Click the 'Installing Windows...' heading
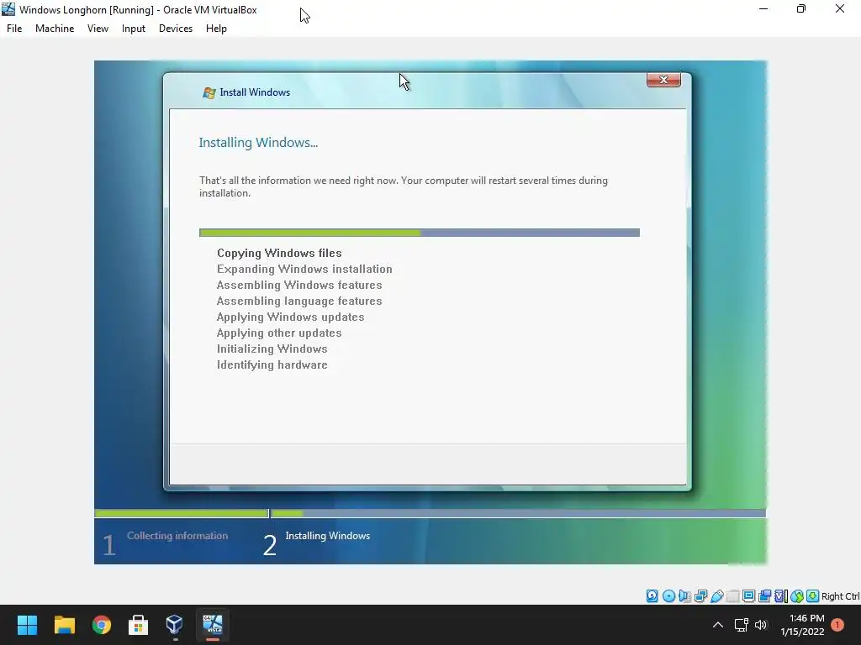This screenshot has height=645, width=861. pos(258,143)
